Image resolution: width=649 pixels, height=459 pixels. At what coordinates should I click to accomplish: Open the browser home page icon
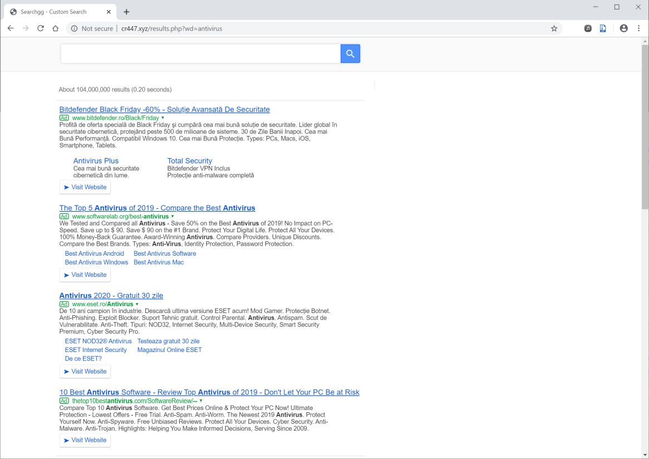56,28
